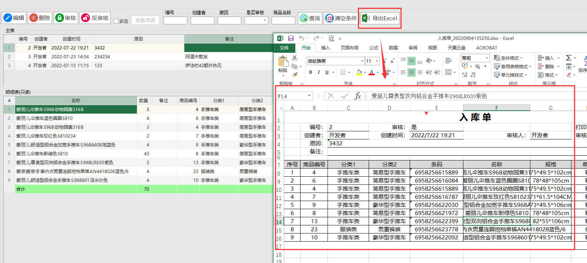Click the Undo icon in Excel
The image size is (587, 263).
(302, 38)
